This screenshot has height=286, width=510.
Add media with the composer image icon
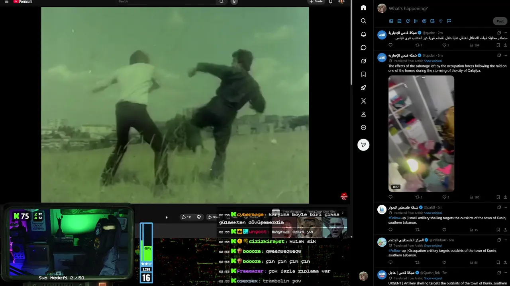pos(391,21)
